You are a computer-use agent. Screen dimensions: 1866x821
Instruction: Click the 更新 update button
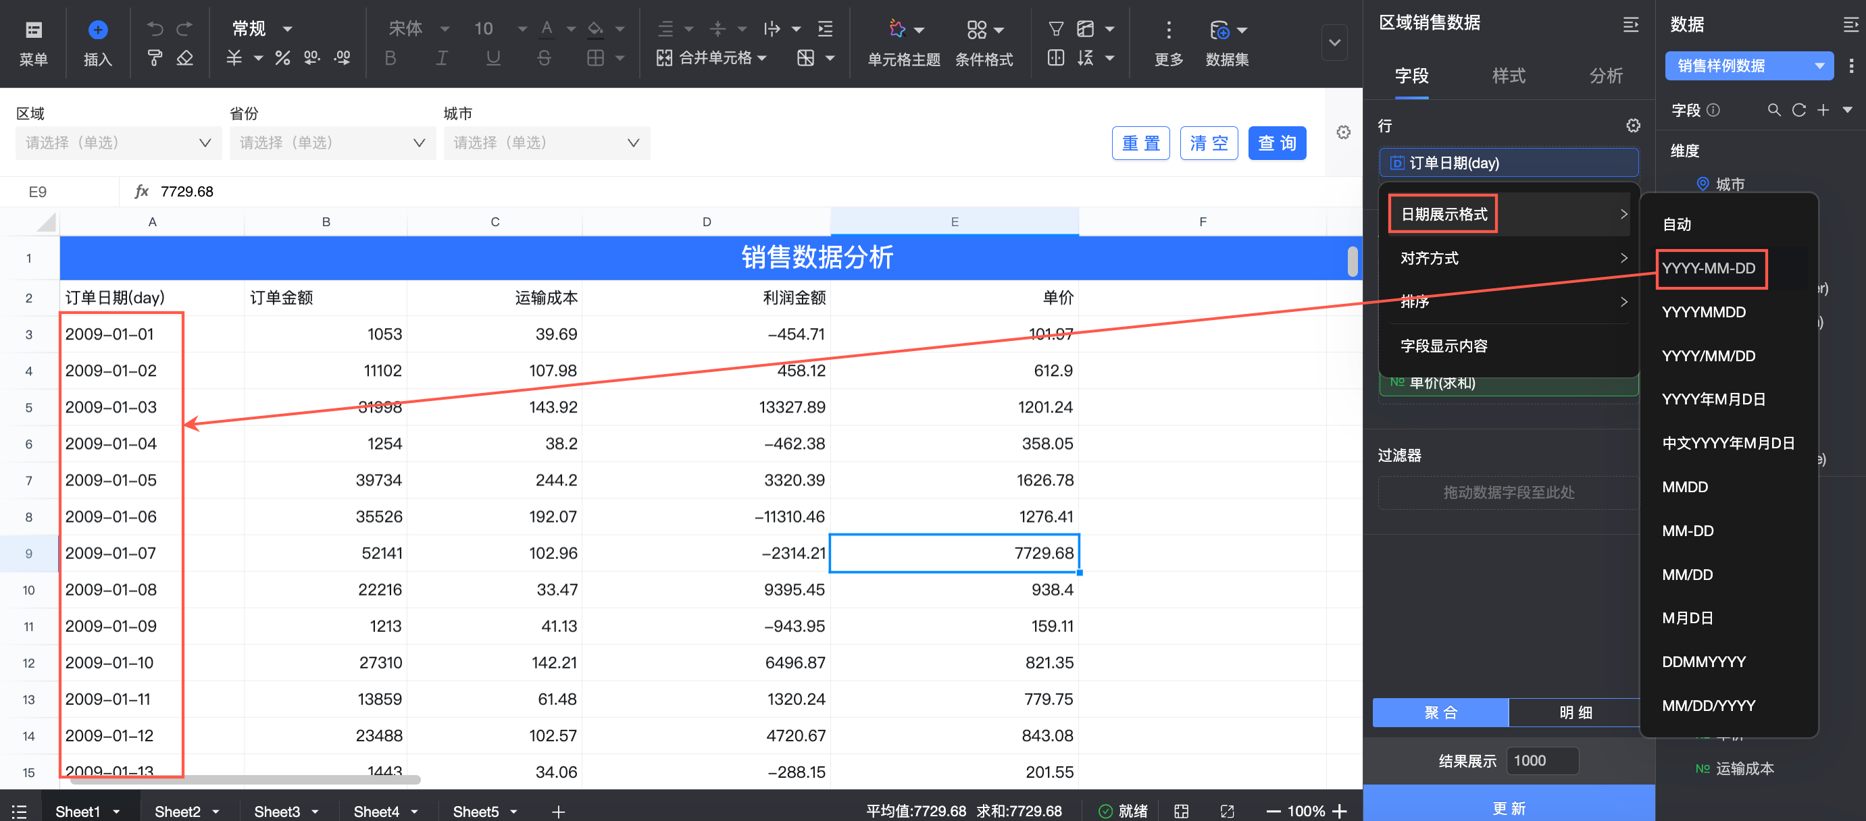[1508, 807]
